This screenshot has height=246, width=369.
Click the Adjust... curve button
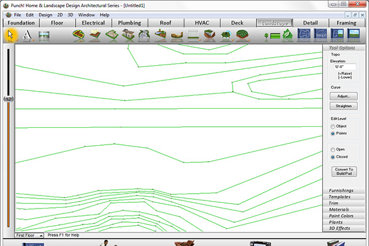(x=344, y=97)
